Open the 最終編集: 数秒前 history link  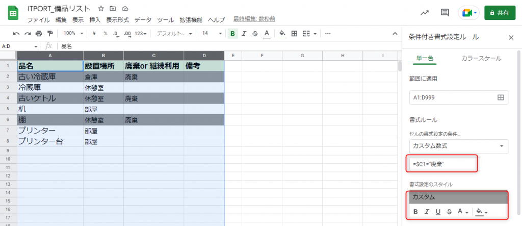coord(254,19)
